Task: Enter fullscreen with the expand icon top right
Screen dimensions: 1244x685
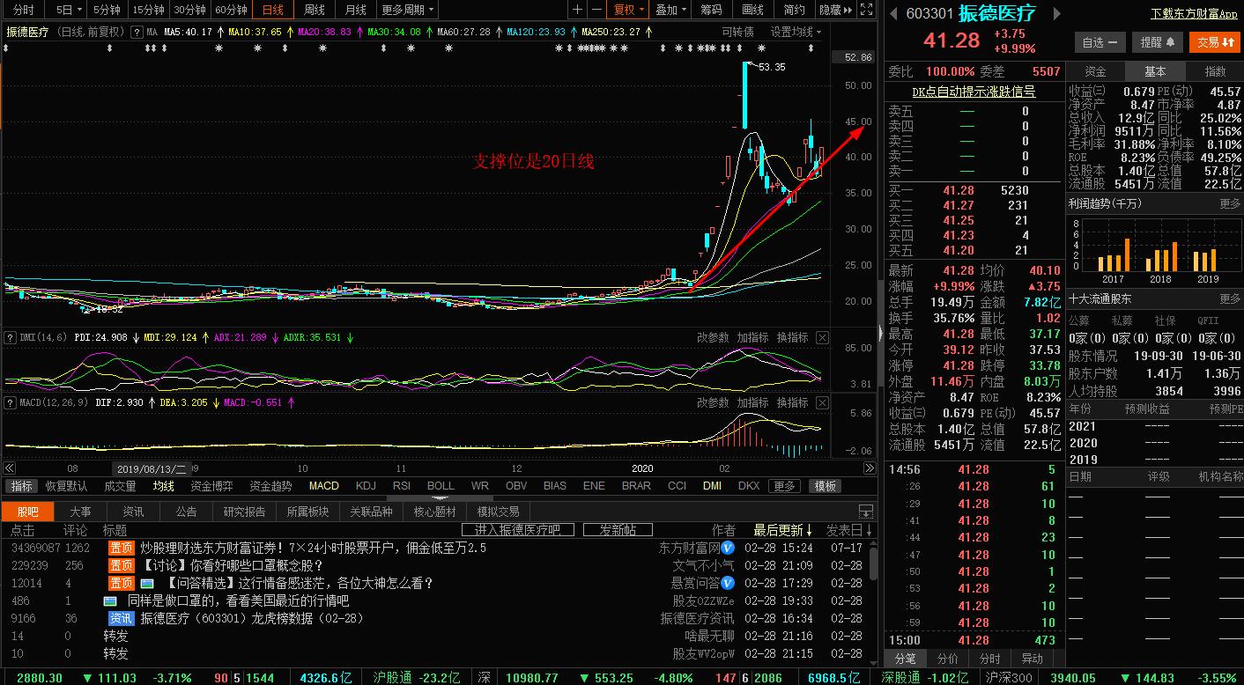Action: [865, 10]
